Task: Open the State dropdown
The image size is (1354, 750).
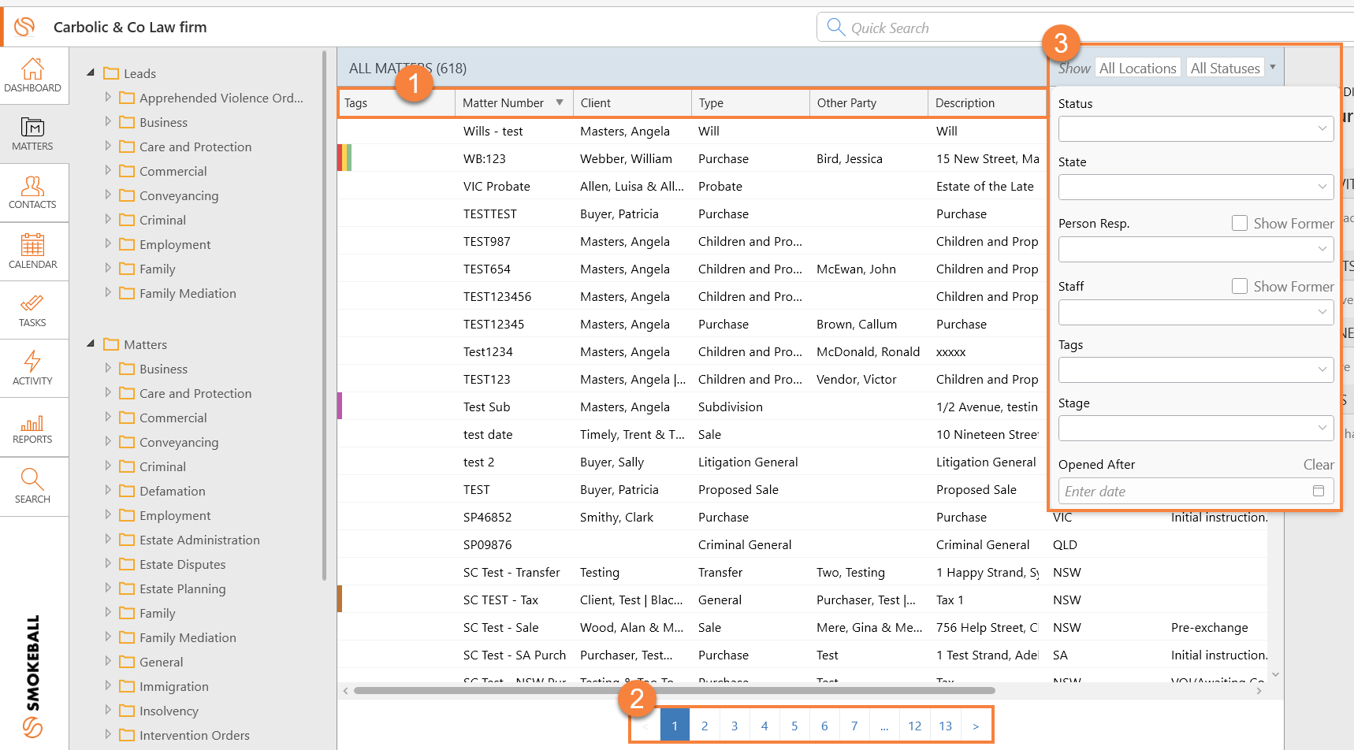Action: 1196,187
